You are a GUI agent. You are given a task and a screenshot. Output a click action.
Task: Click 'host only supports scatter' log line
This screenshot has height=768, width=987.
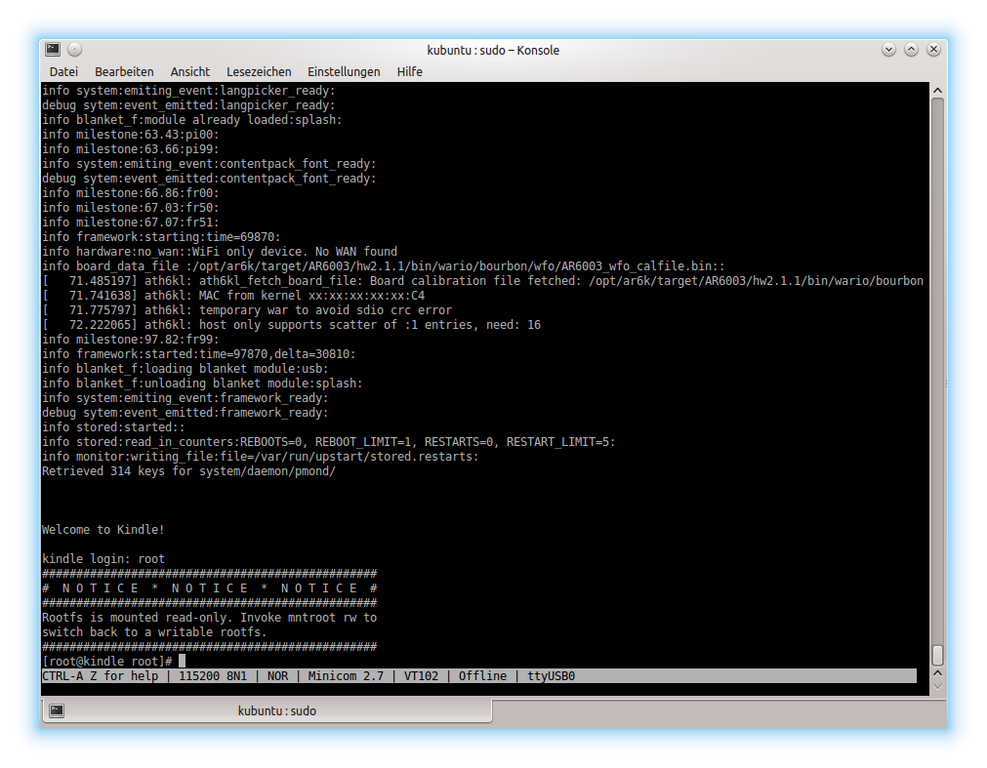(292, 325)
